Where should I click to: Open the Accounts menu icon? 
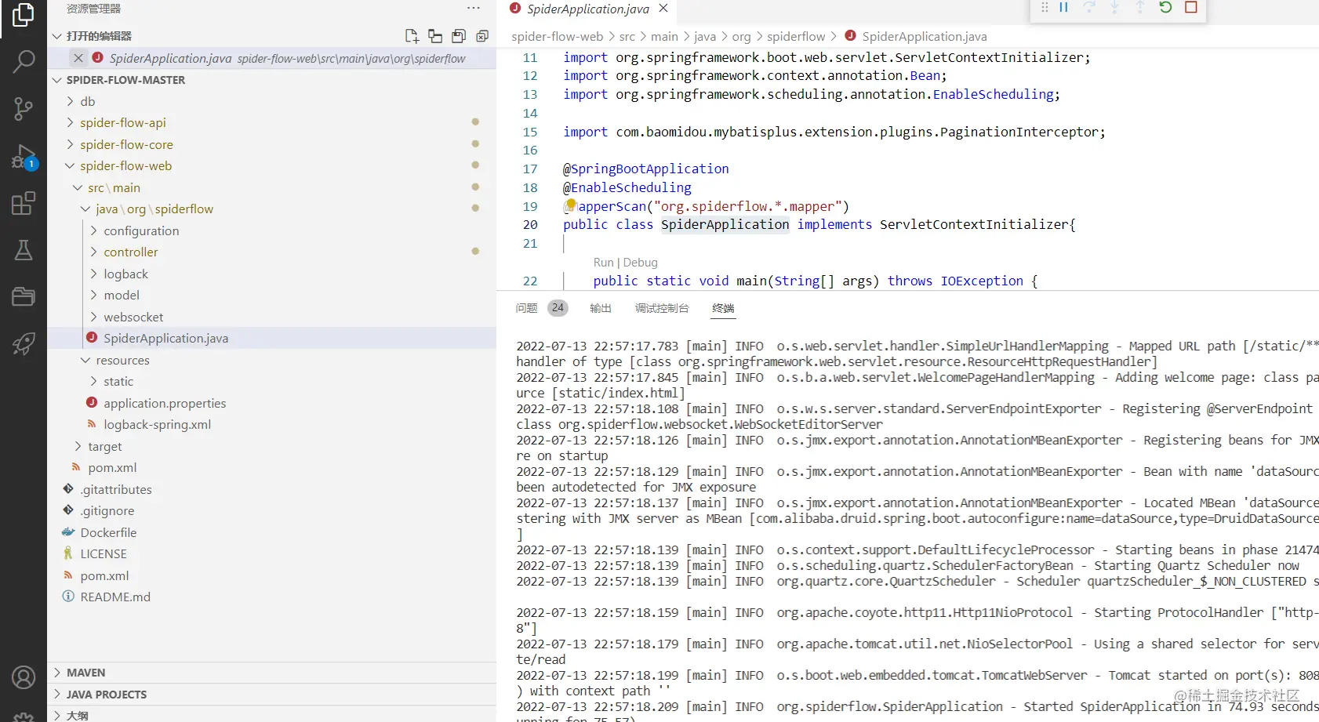click(x=24, y=677)
